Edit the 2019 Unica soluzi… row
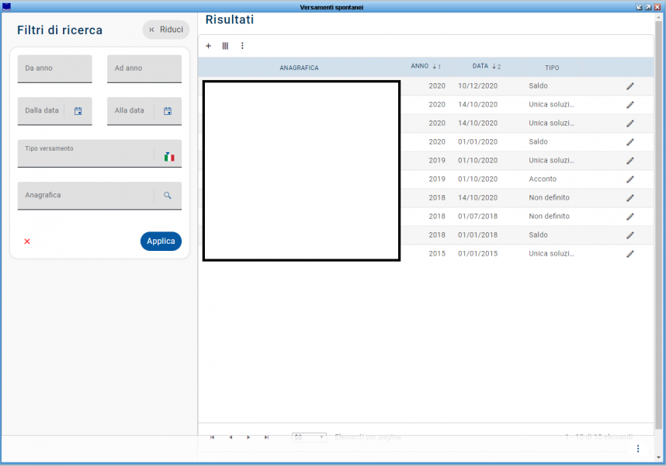 (x=630, y=161)
